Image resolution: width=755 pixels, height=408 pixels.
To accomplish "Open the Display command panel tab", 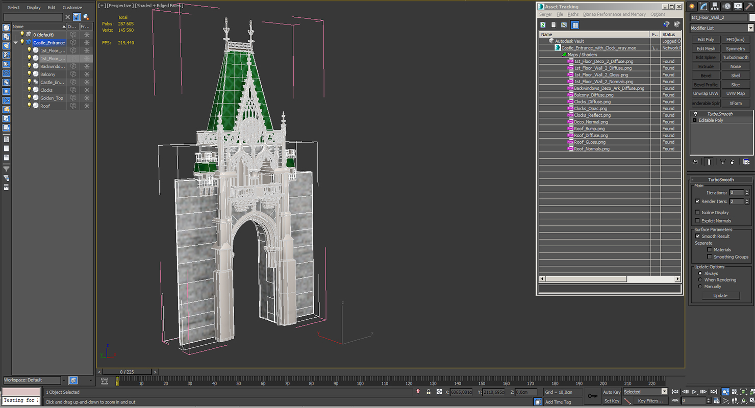I will point(738,7).
